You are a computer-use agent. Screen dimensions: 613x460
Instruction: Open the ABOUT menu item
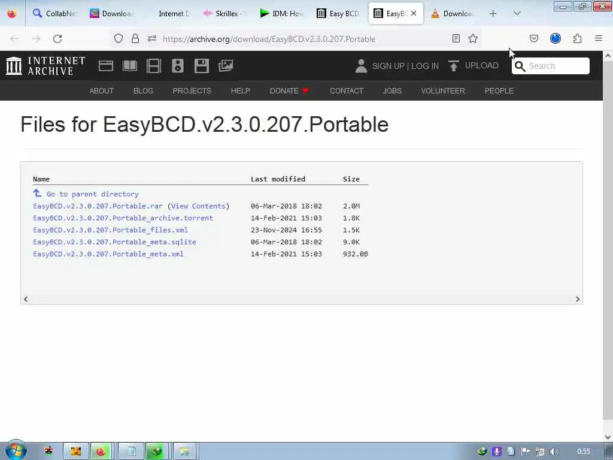pyautogui.click(x=101, y=91)
